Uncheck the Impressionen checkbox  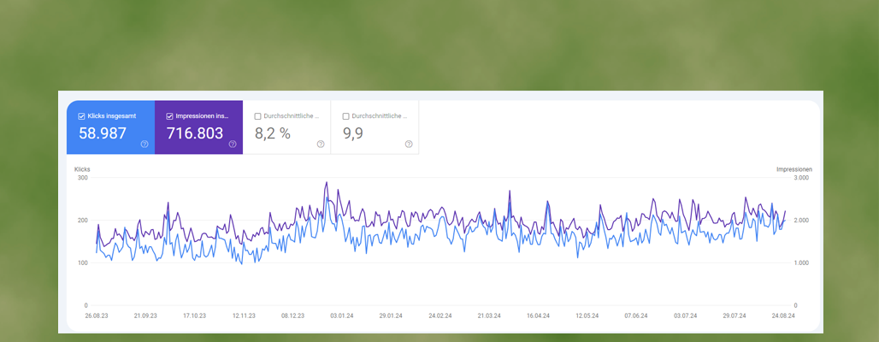tap(169, 115)
